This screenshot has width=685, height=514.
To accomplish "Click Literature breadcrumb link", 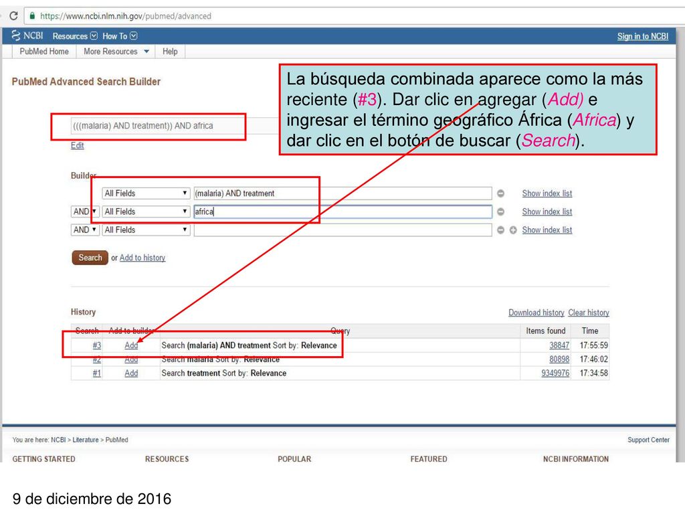I will tap(86, 440).
